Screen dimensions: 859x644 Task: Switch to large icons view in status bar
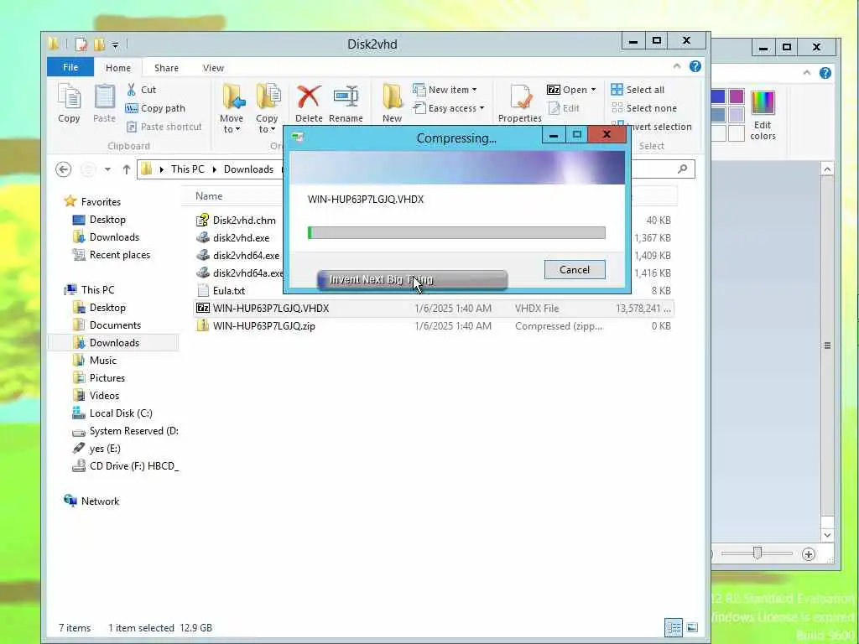(692, 627)
